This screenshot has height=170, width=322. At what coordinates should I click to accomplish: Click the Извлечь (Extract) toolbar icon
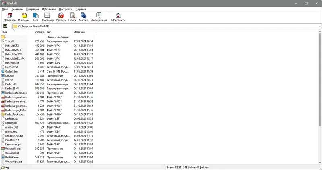(24, 17)
